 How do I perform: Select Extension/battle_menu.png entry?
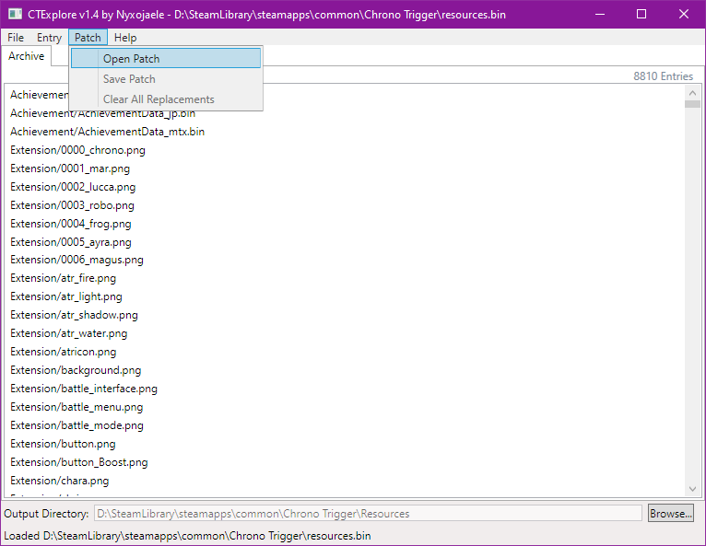76,408
